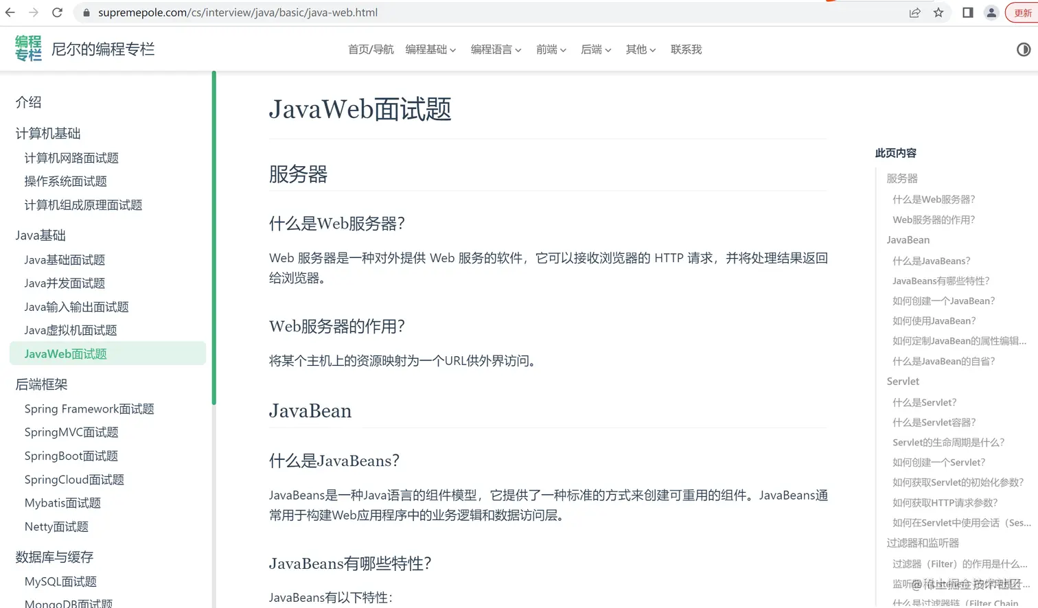Image resolution: width=1038 pixels, height=608 pixels.
Task: Click the browser profile avatar icon
Action: (991, 12)
